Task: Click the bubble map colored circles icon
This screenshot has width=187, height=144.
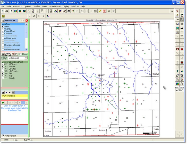Action: [x=60, y=11]
